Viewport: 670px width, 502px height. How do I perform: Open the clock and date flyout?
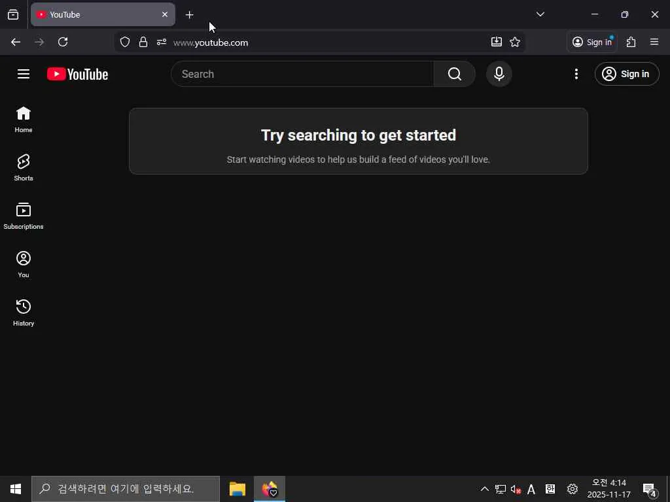click(609, 489)
